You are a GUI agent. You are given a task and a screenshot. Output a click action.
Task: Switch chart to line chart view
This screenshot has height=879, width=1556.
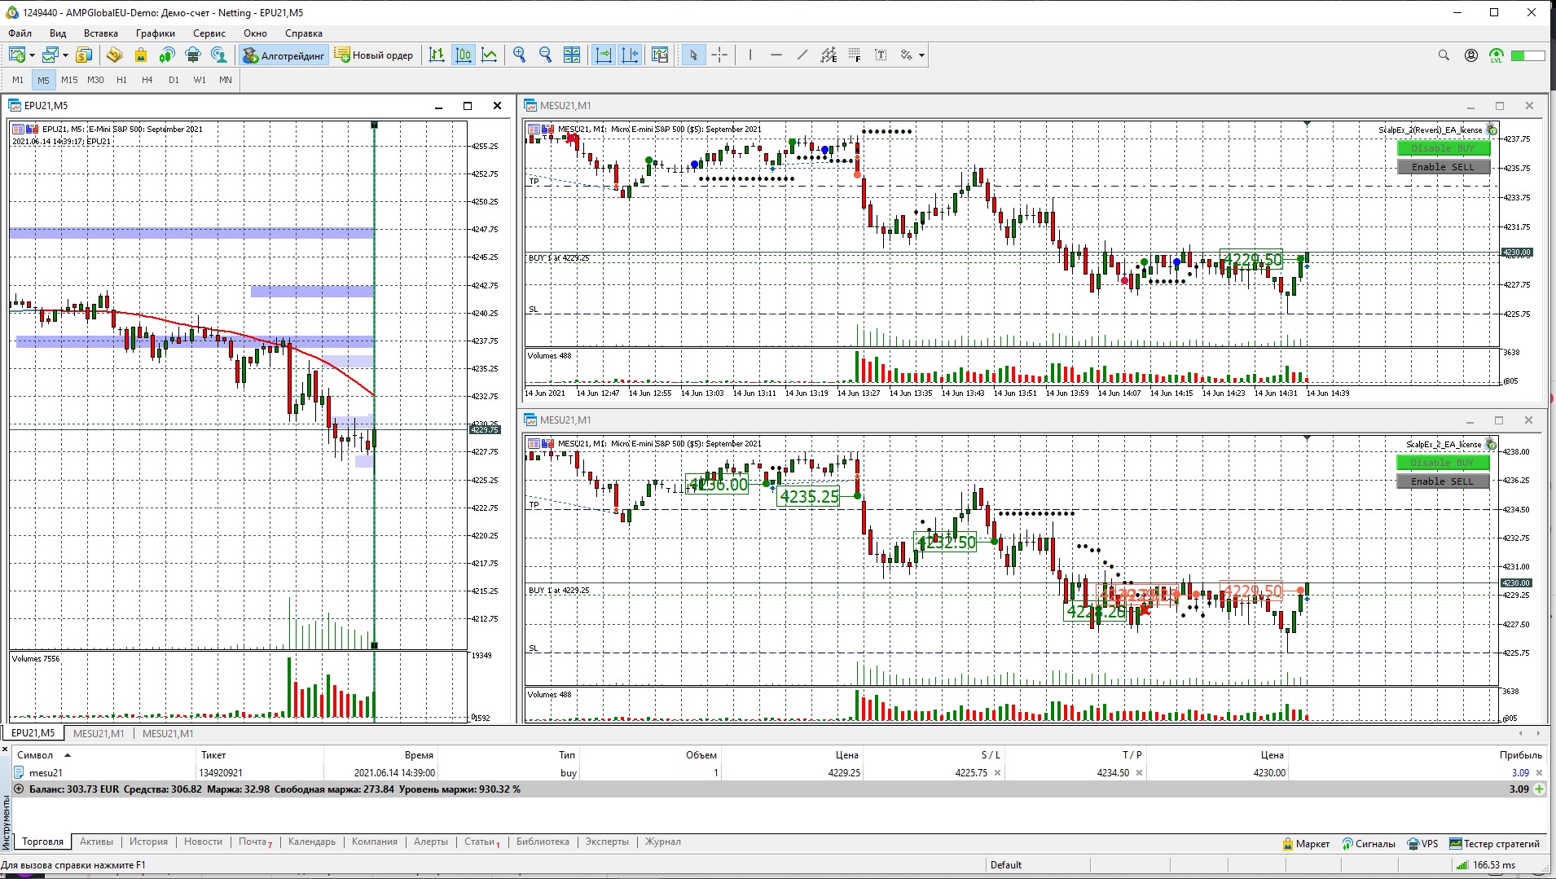489,55
